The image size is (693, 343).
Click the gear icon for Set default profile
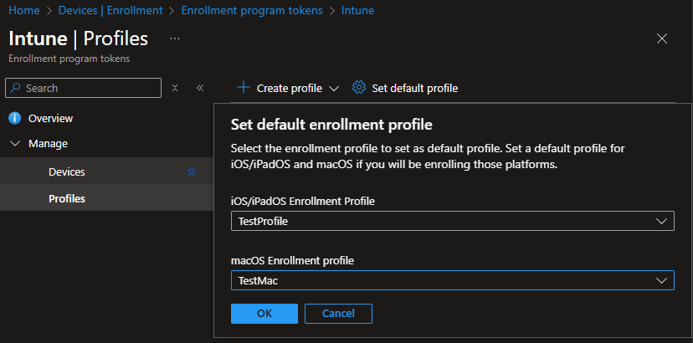tap(359, 88)
